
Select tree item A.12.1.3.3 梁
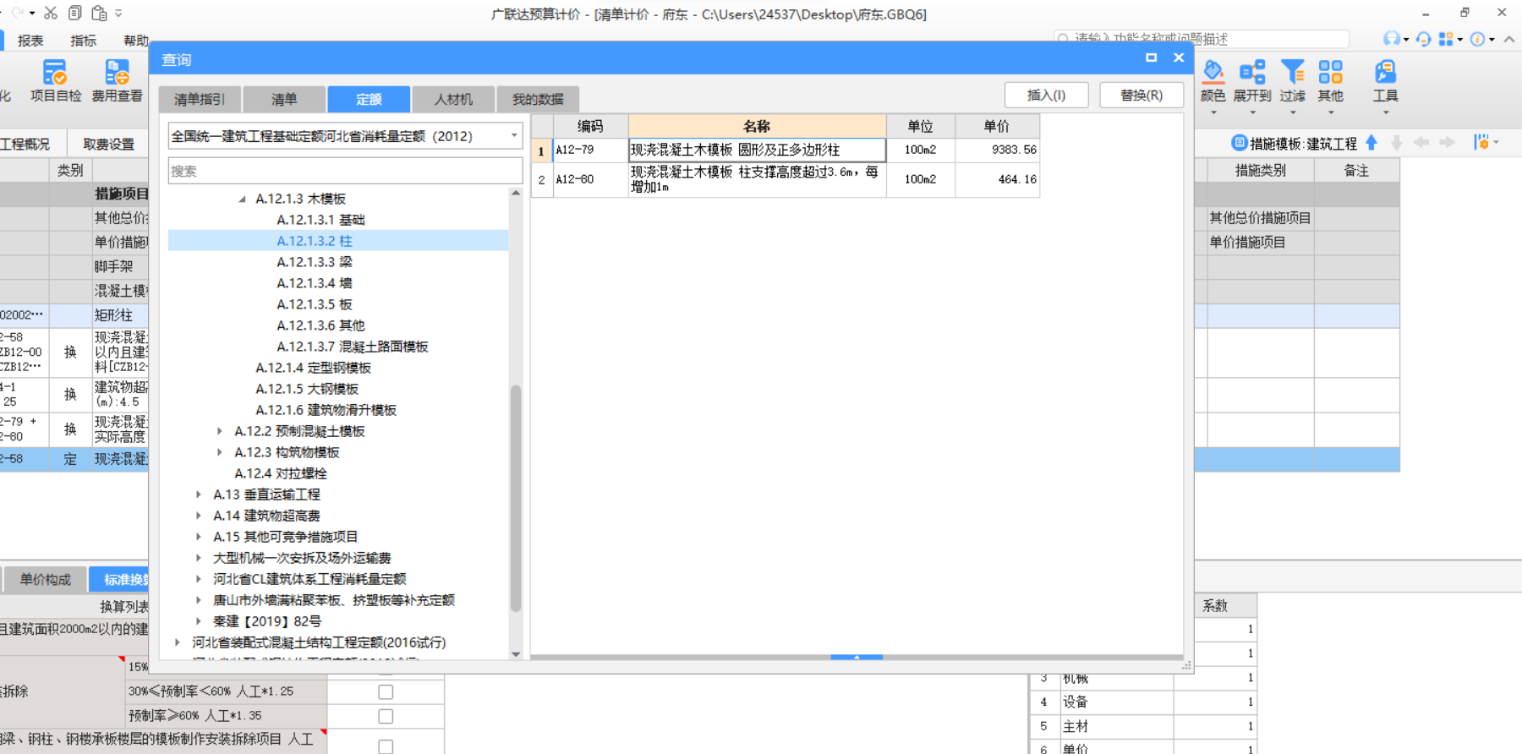(x=315, y=262)
